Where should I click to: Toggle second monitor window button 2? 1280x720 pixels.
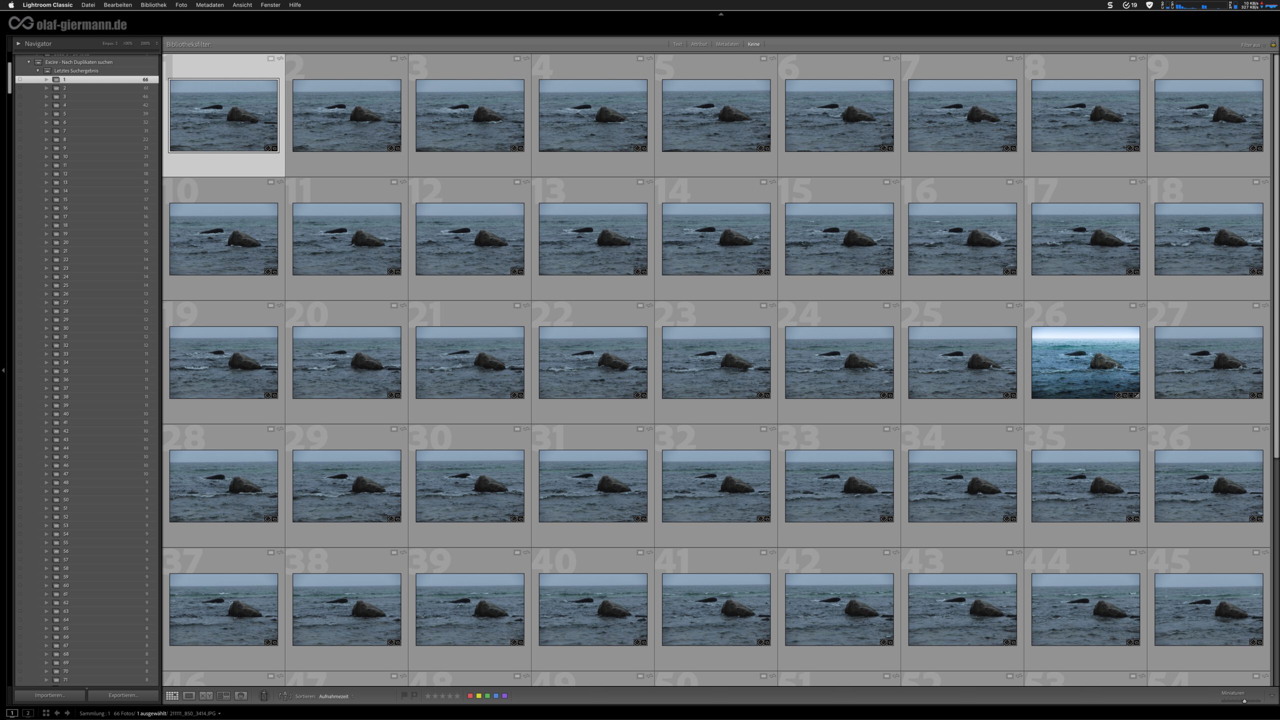[28, 714]
